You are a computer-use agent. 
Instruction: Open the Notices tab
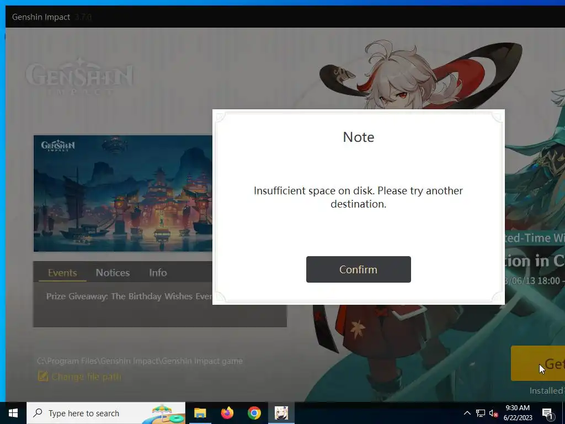click(x=113, y=273)
